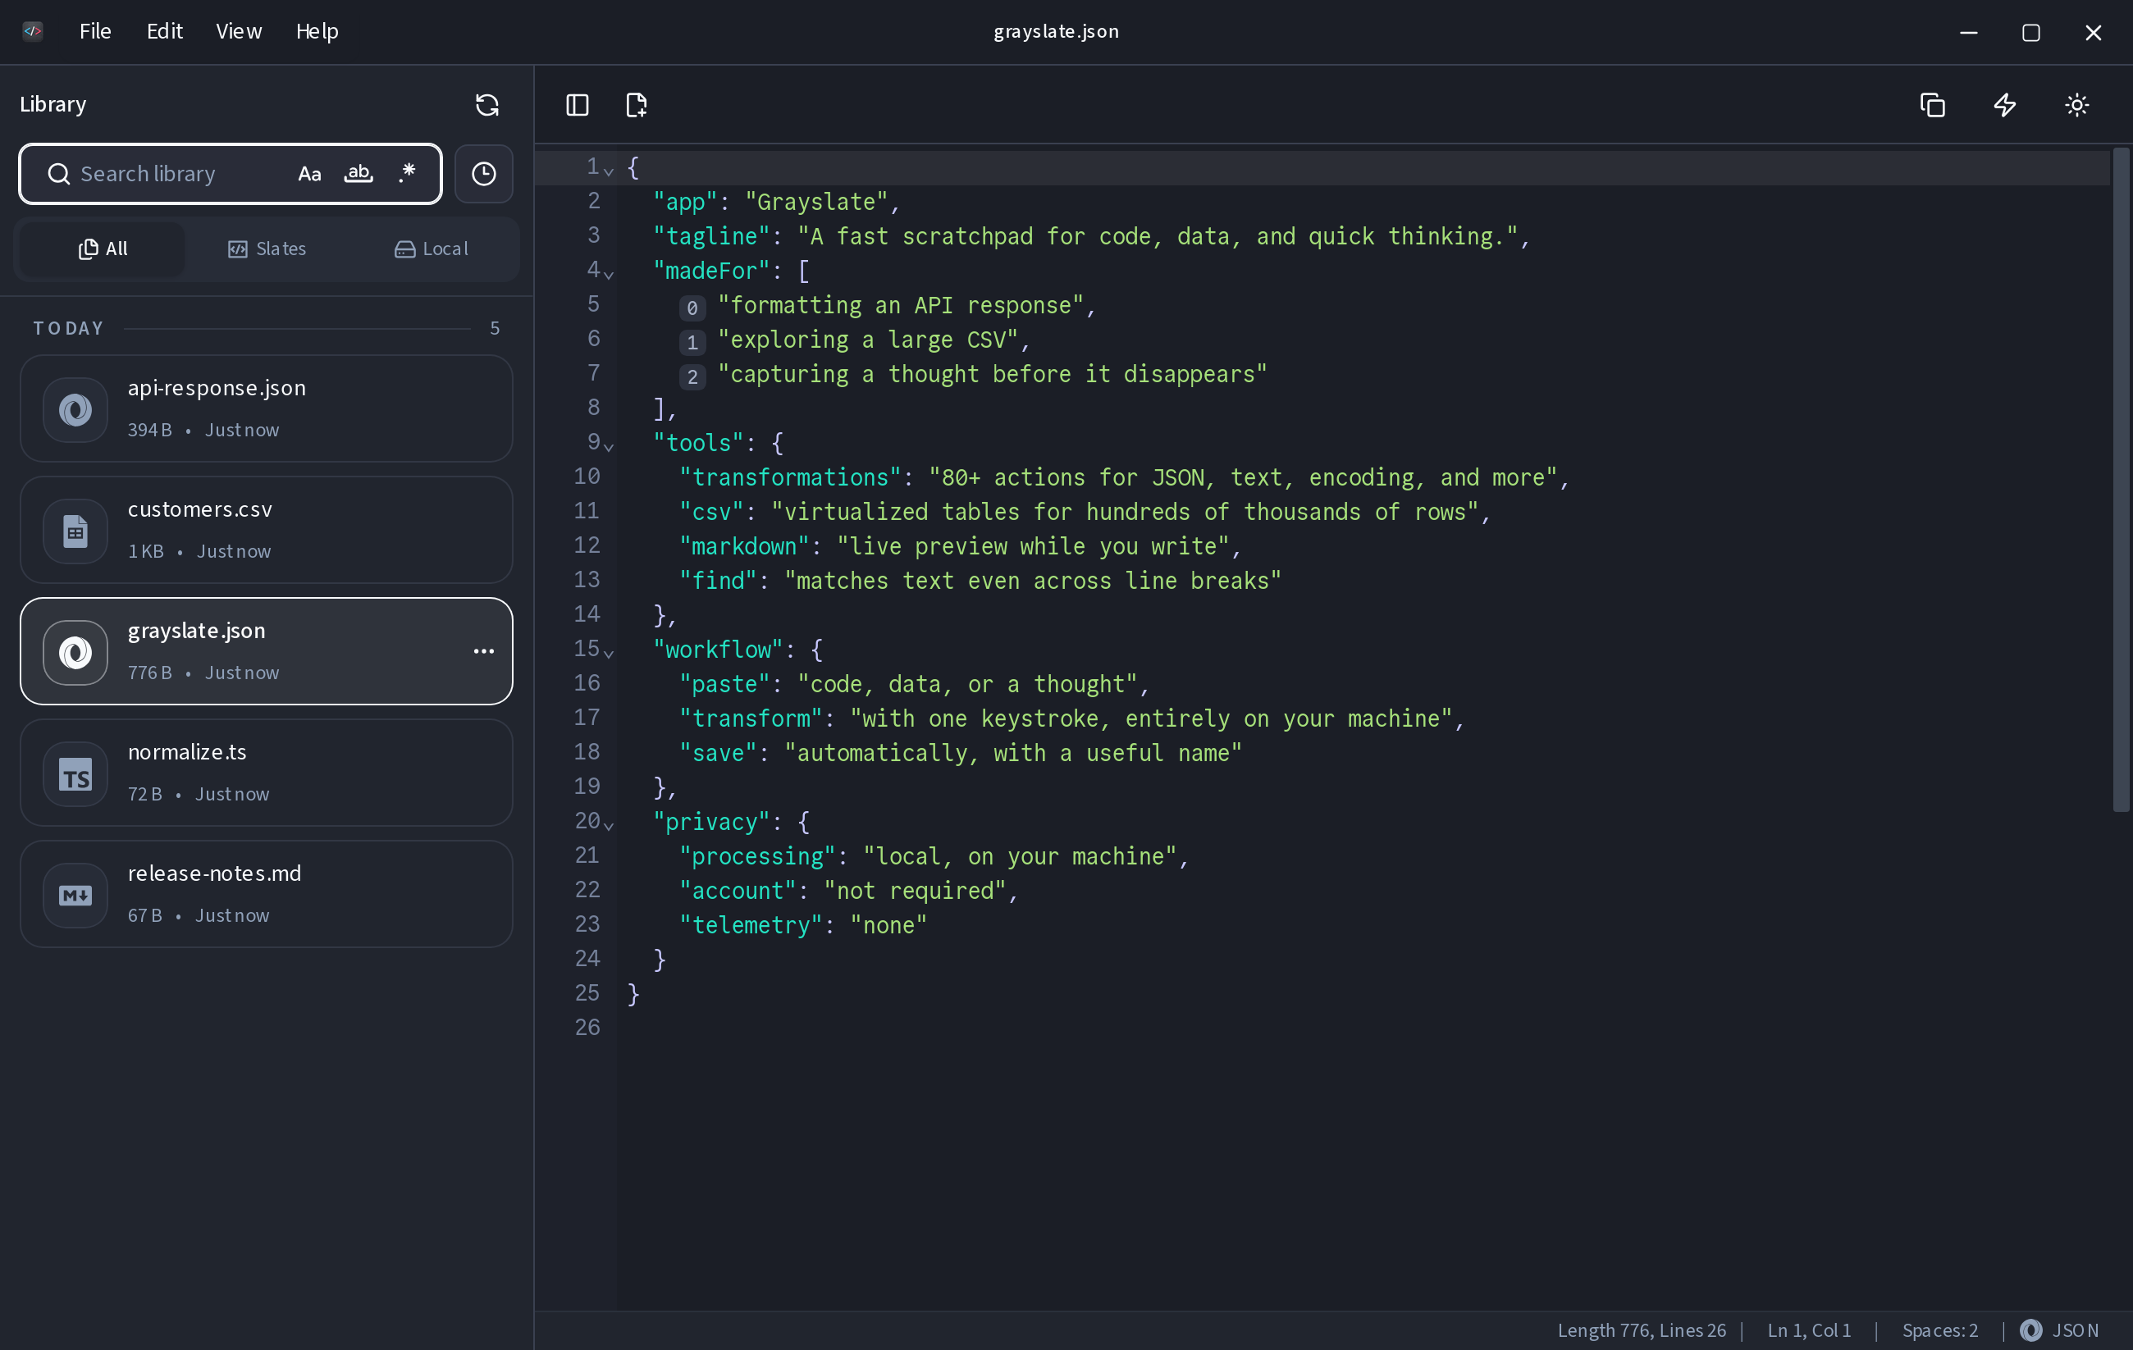Refresh the Library with the sync icon
Image resolution: width=2133 pixels, height=1350 pixels.
point(487,104)
